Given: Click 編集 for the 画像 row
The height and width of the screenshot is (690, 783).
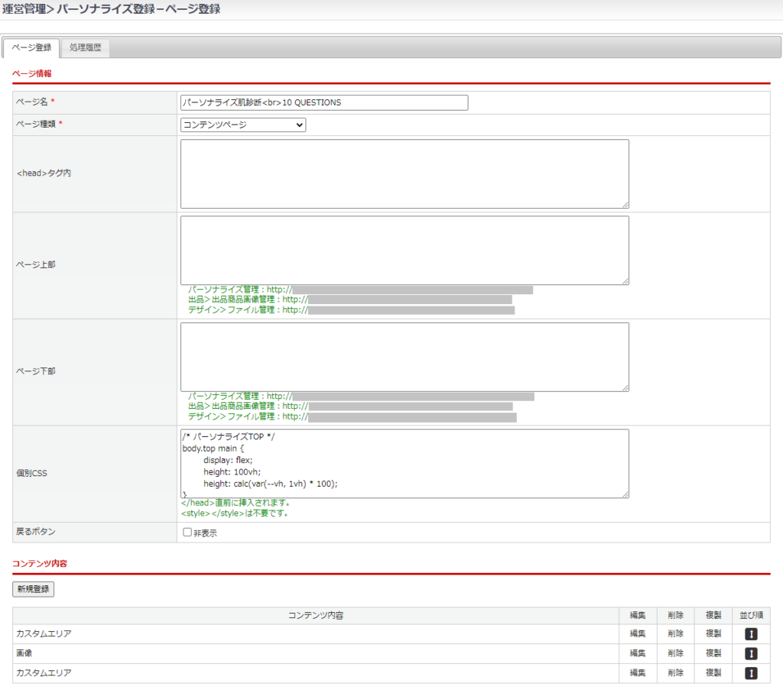Looking at the screenshot, I should click(x=638, y=653).
